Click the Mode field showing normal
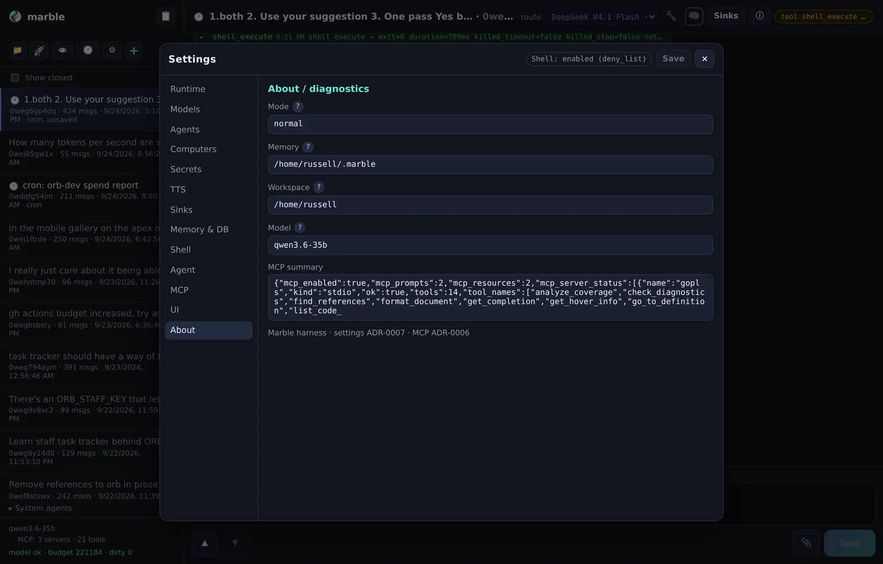This screenshot has width=883, height=564. 490,124
